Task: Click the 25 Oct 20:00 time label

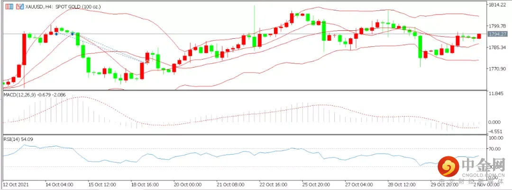Action: [316, 184]
